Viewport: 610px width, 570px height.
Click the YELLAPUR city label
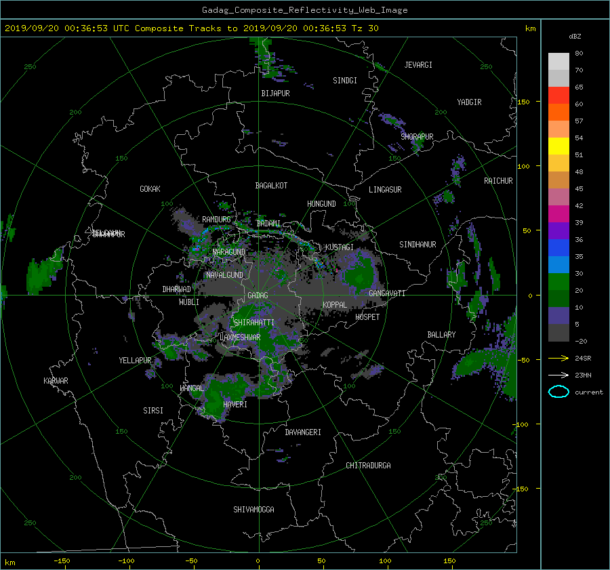pyautogui.click(x=135, y=361)
